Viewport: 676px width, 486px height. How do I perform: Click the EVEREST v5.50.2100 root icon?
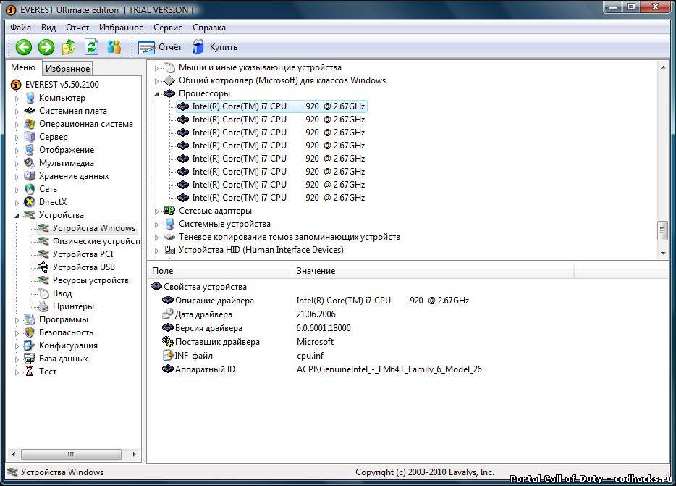coord(16,85)
